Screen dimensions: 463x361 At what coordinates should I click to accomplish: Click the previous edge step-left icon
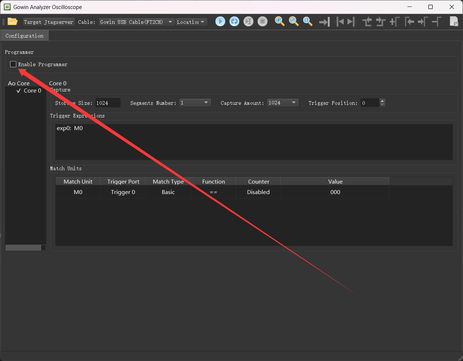[x=367, y=22]
